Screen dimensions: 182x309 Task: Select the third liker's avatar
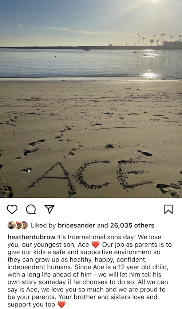[24, 225]
